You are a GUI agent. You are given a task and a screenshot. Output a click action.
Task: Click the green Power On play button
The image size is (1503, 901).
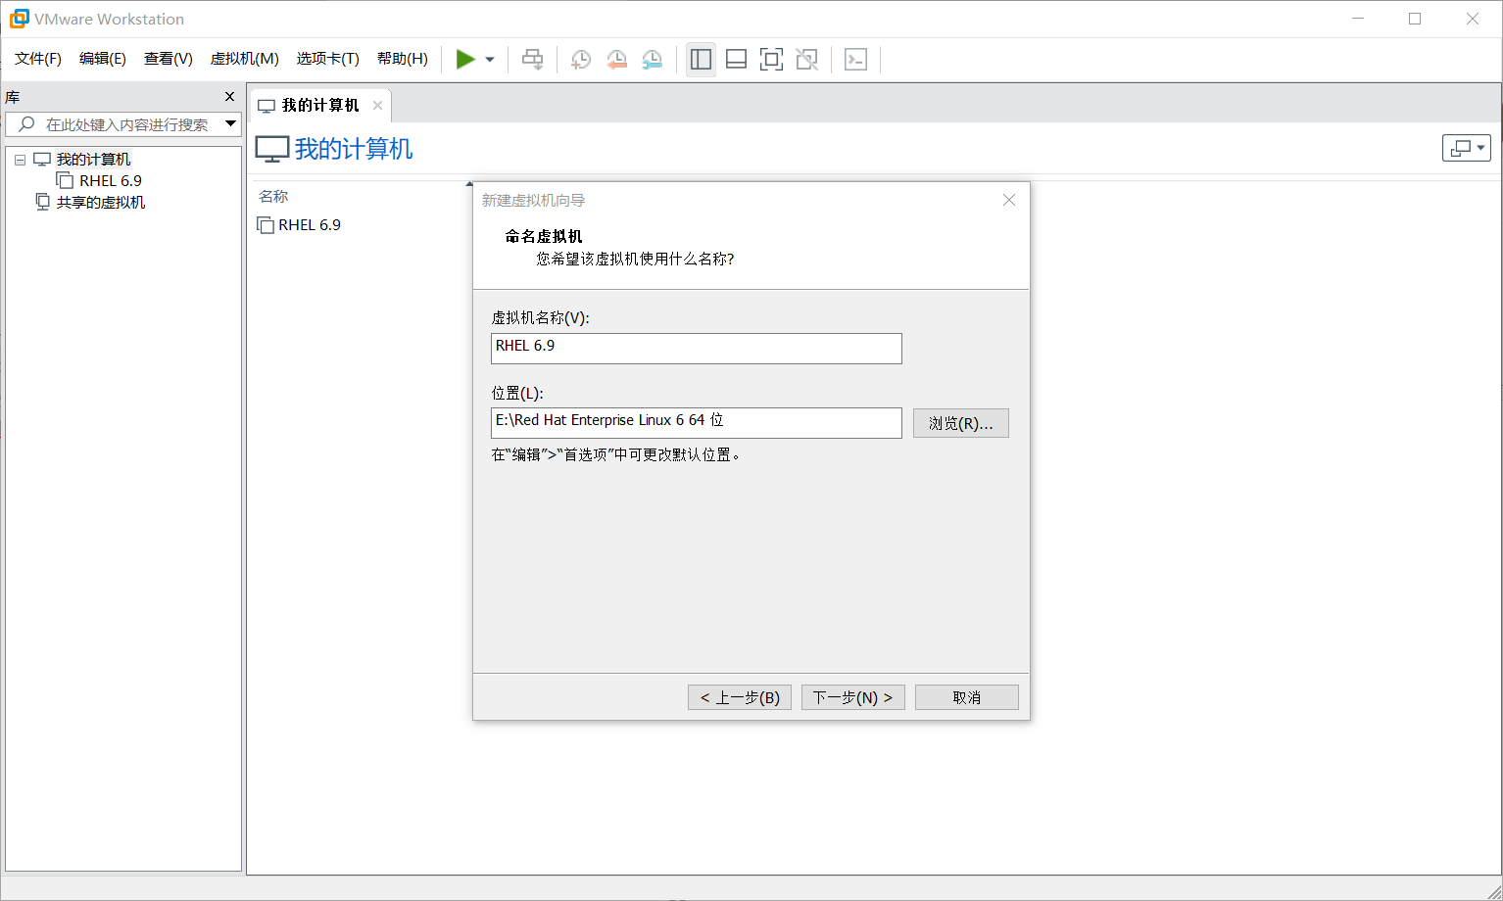[x=465, y=60]
